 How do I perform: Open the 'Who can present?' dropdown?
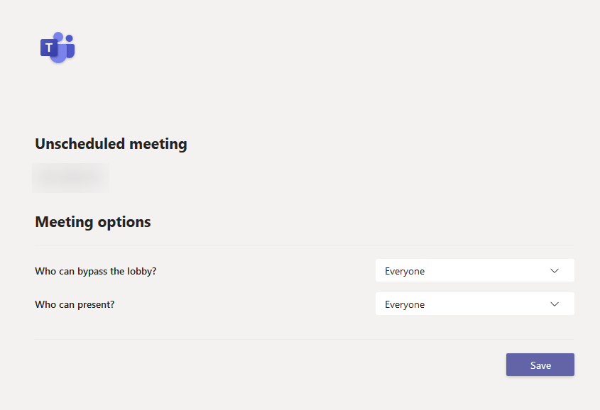click(x=475, y=304)
